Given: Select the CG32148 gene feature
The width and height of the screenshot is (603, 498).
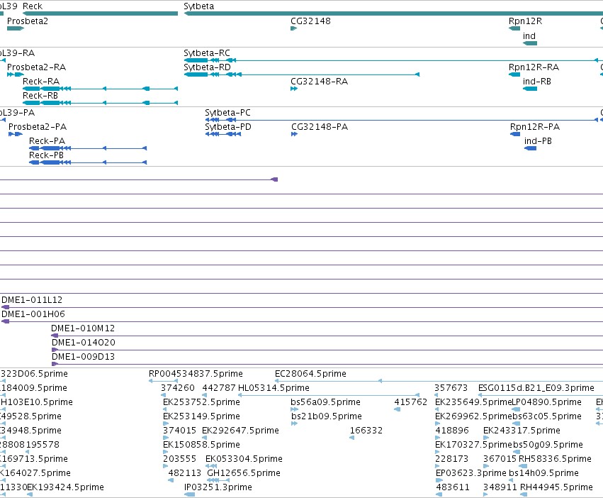Looking at the screenshot, I should click(x=294, y=28).
